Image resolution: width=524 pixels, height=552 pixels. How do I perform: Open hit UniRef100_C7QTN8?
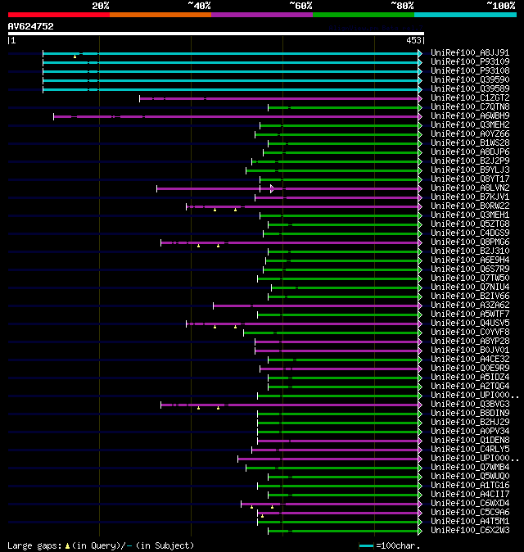pos(470,107)
